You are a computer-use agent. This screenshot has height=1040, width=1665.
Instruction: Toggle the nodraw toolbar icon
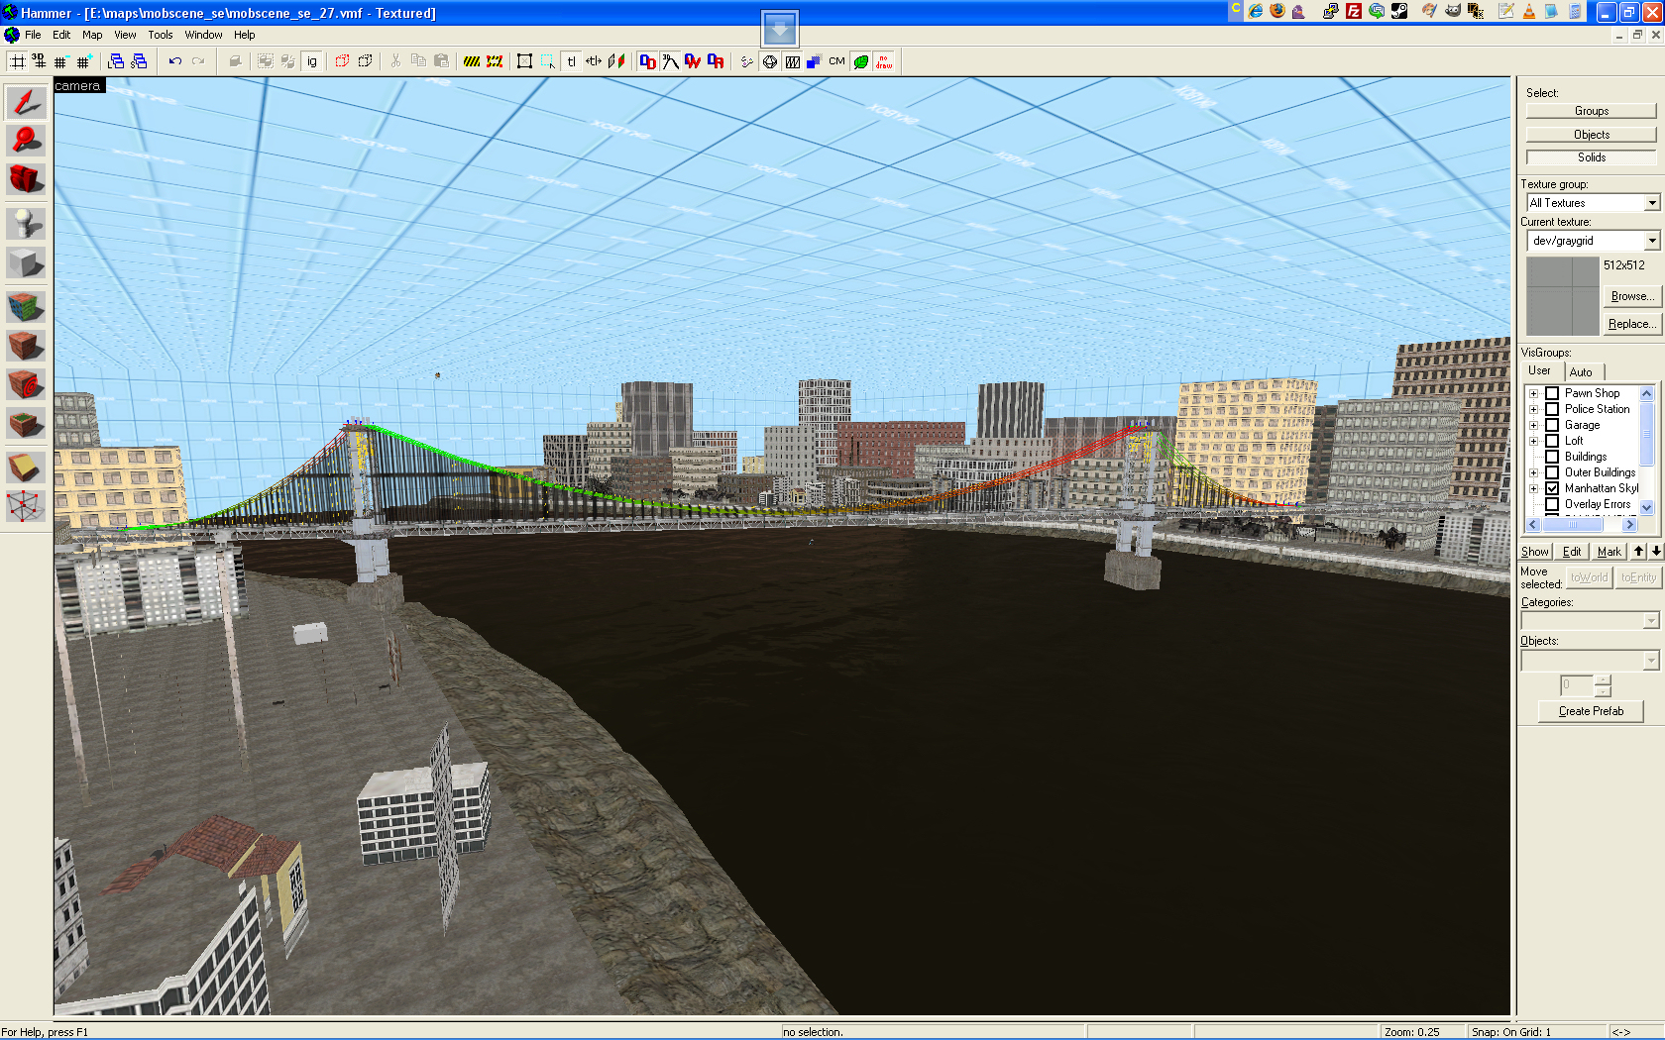point(884,61)
